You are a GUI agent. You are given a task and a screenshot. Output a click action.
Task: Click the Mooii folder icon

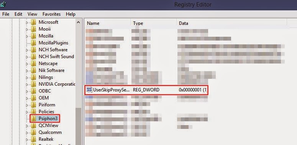[33, 29]
